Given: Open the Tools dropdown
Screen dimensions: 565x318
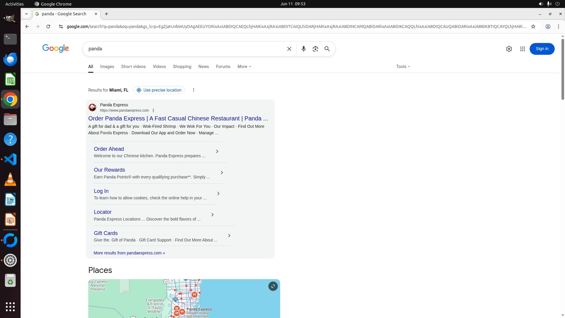Looking at the screenshot, I should coord(403,67).
